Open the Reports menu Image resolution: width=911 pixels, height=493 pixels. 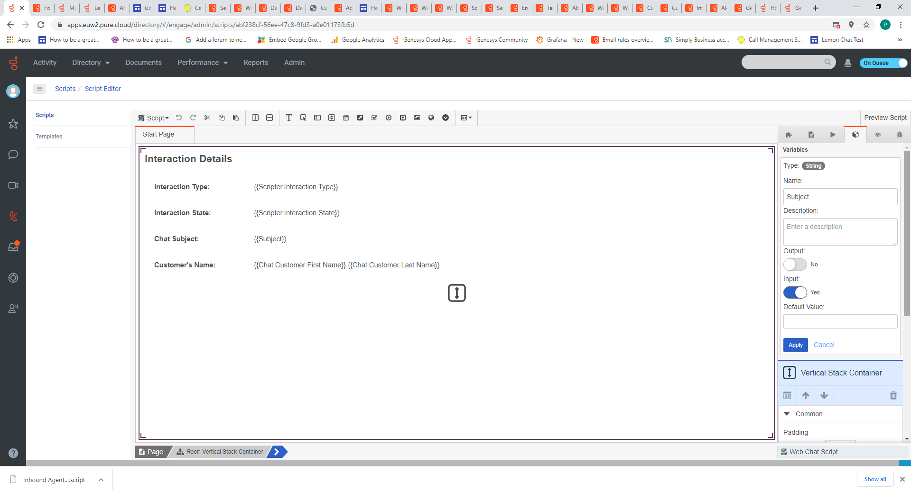256,63
